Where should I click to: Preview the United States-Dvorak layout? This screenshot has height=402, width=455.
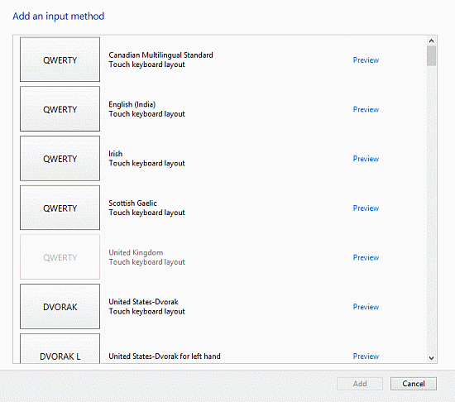(x=366, y=307)
